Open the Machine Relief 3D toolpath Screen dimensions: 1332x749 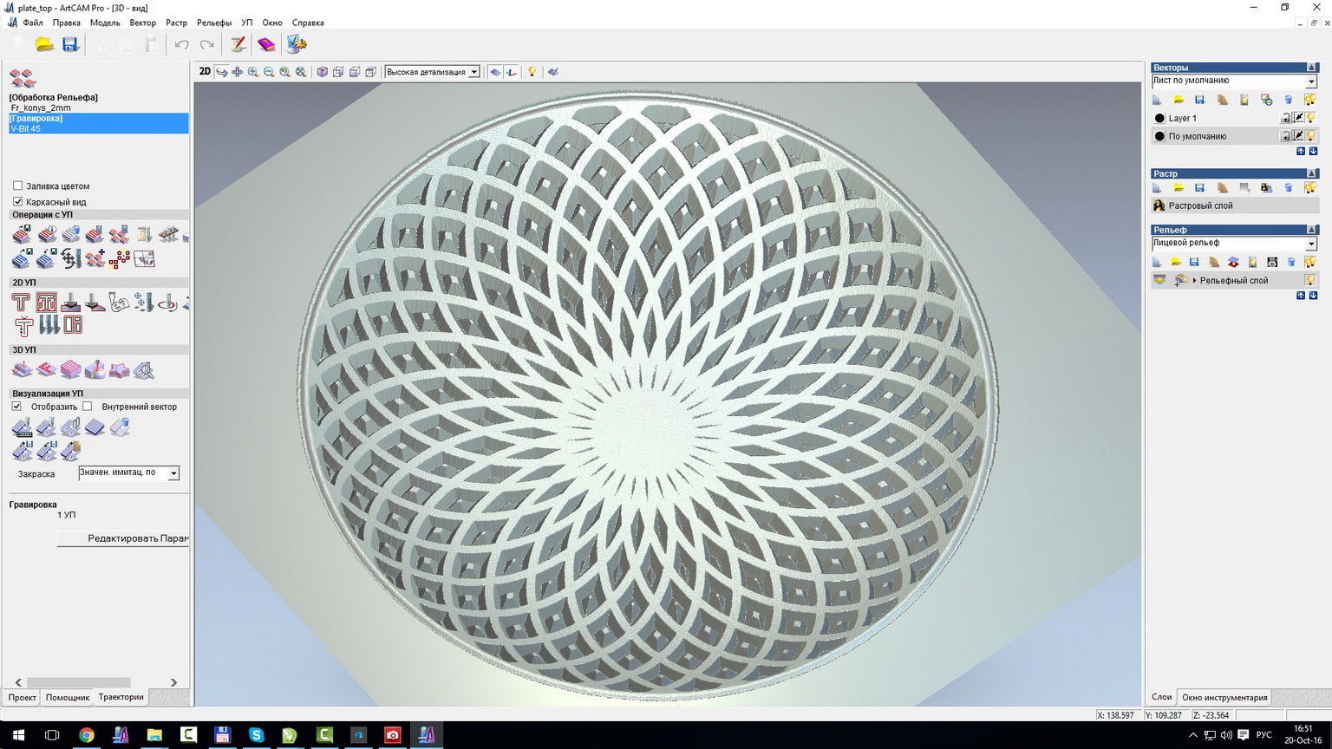tap(22, 370)
